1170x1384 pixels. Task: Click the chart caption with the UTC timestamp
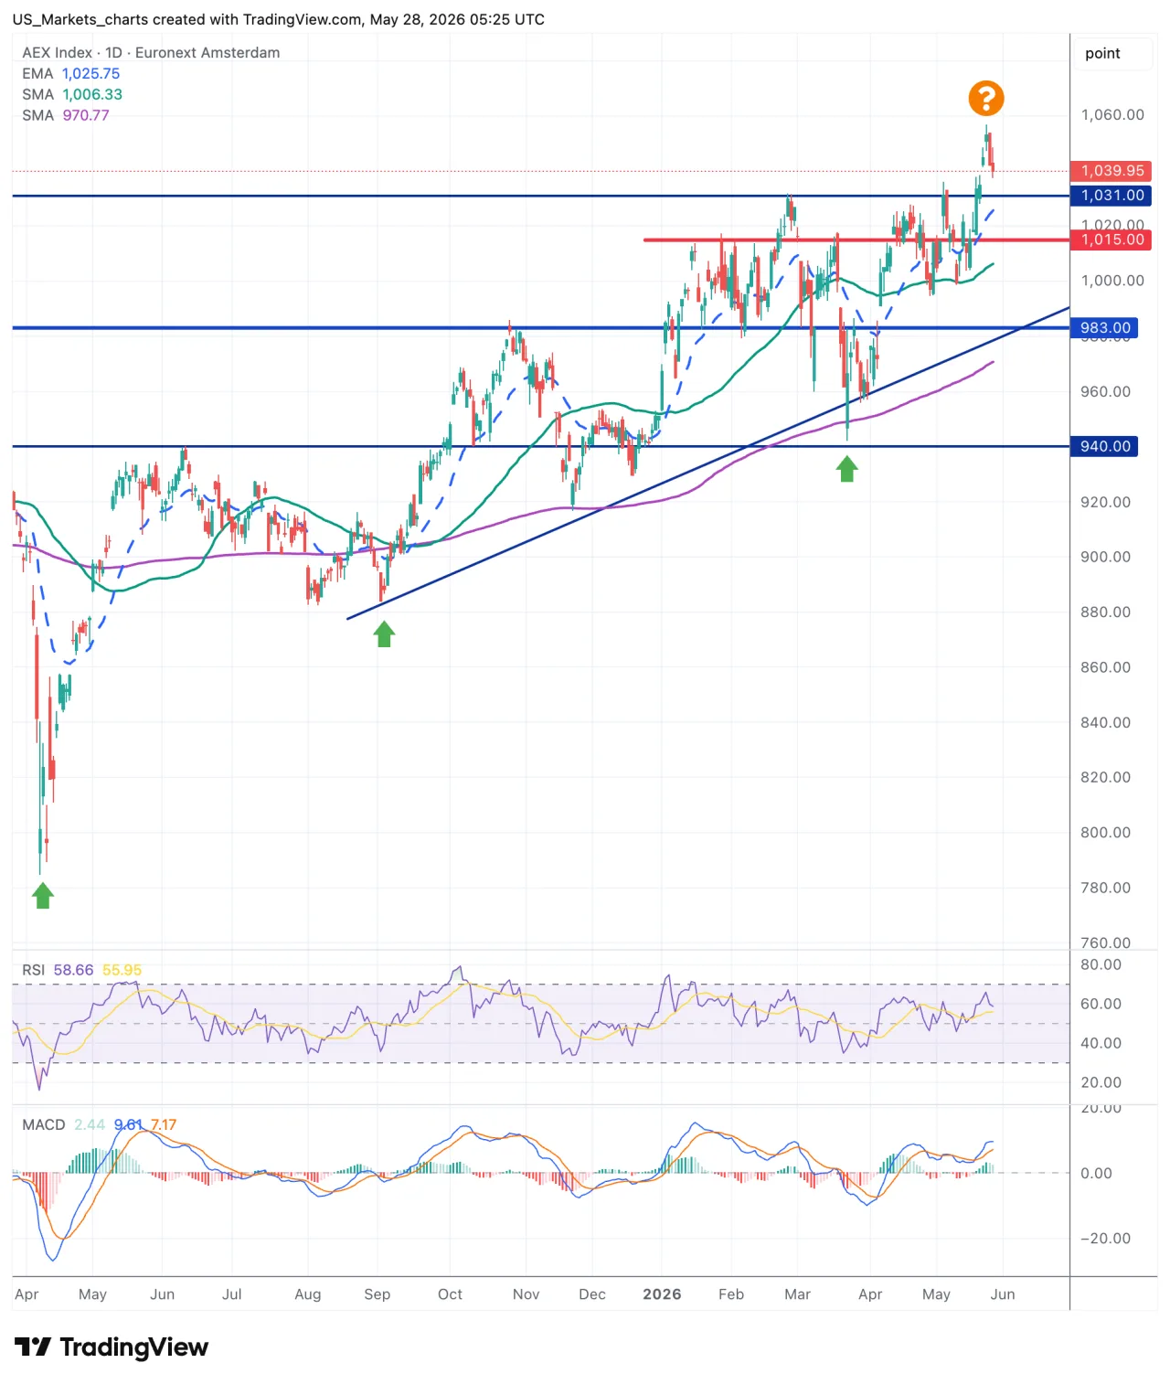pyautogui.click(x=278, y=19)
